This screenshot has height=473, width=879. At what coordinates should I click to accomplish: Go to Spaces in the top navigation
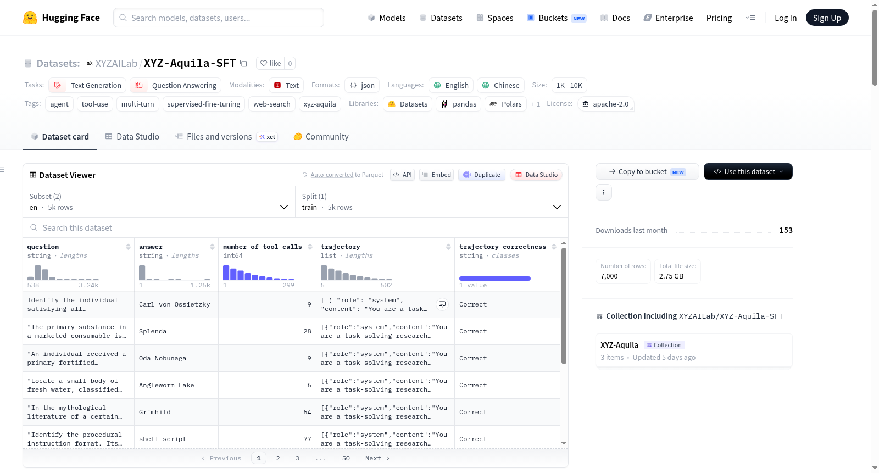point(494,18)
